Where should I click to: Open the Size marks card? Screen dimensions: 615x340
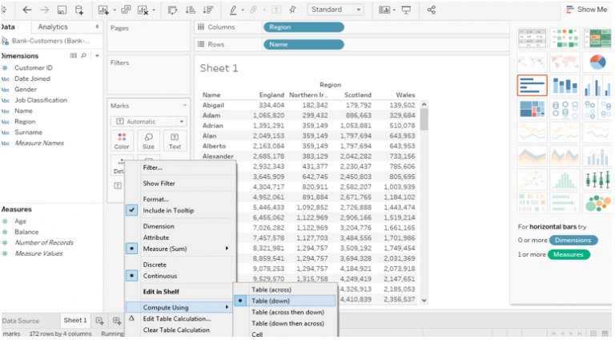(148, 140)
